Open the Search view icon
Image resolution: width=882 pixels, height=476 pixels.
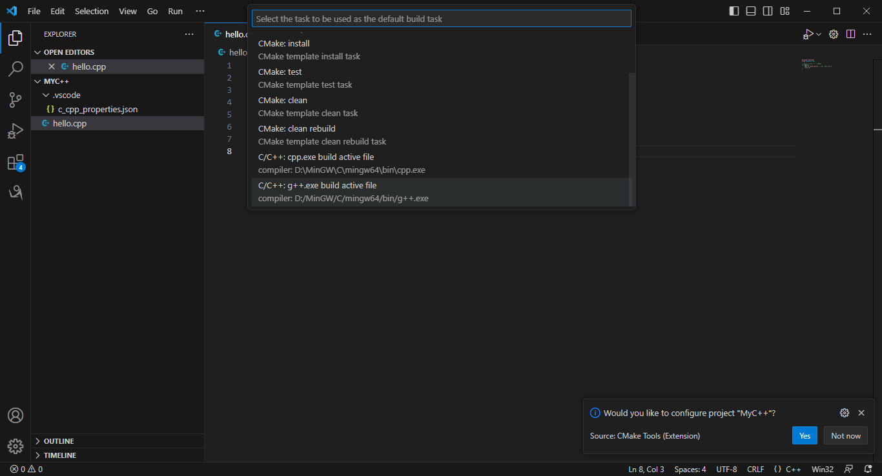click(x=15, y=69)
